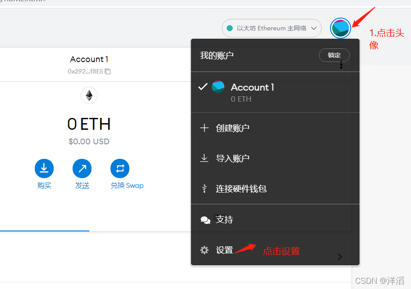Click the 我的账户 menu header
This screenshot has height=289, width=411.
(x=217, y=55)
